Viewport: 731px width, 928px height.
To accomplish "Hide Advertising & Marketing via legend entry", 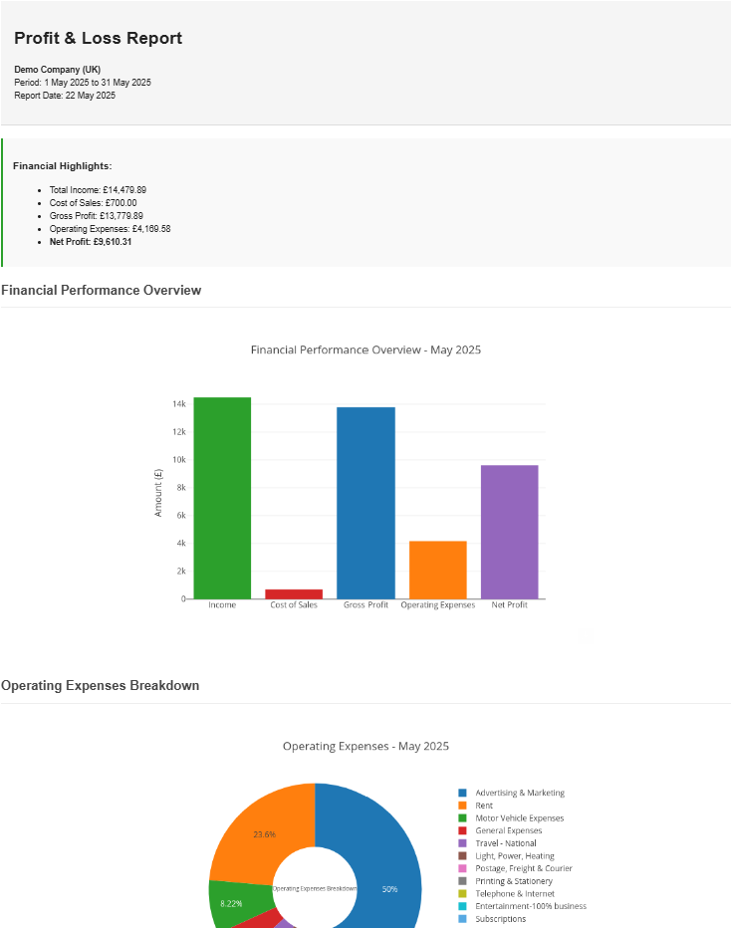I will click(x=519, y=793).
